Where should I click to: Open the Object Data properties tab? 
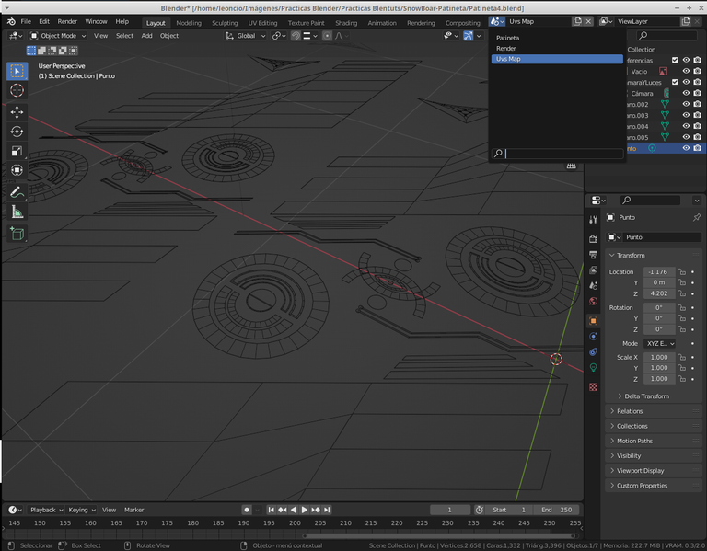click(594, 367)
